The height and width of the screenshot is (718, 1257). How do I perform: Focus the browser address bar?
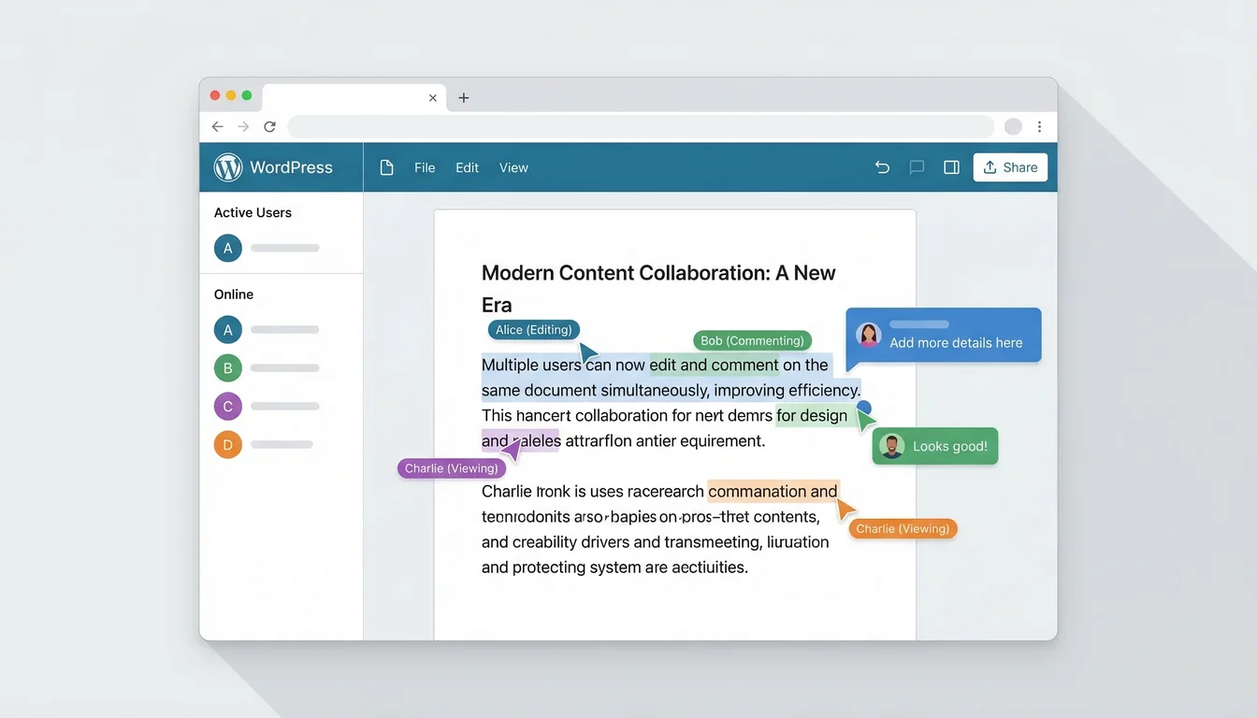pyautogui.click(x=641, y=126)
